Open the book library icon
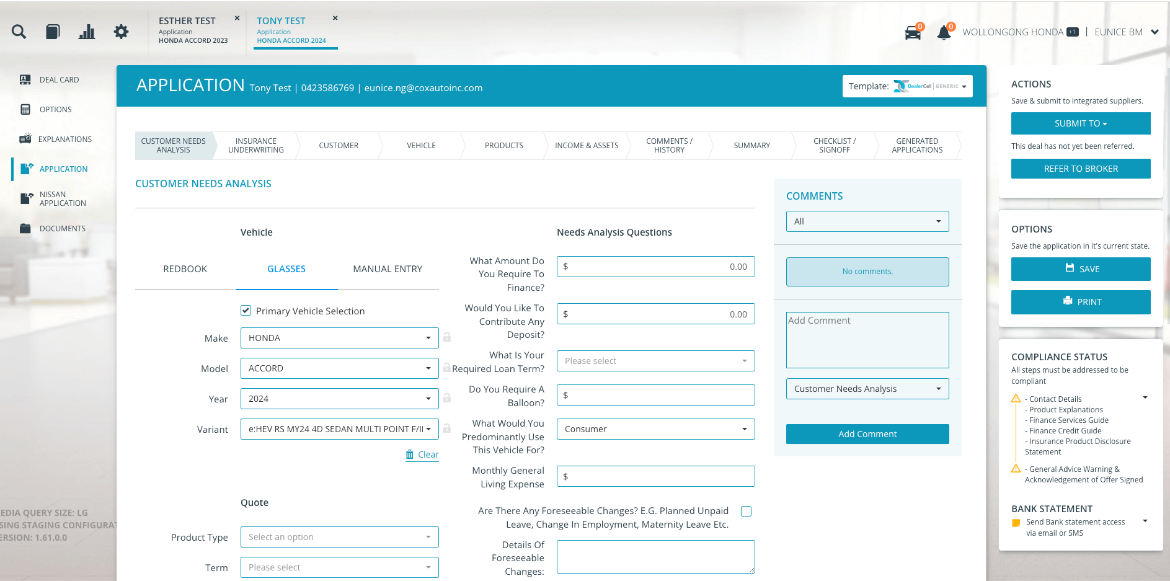Image resolution: width=1170 pixels, height=581 pixels. pos(53,32)
